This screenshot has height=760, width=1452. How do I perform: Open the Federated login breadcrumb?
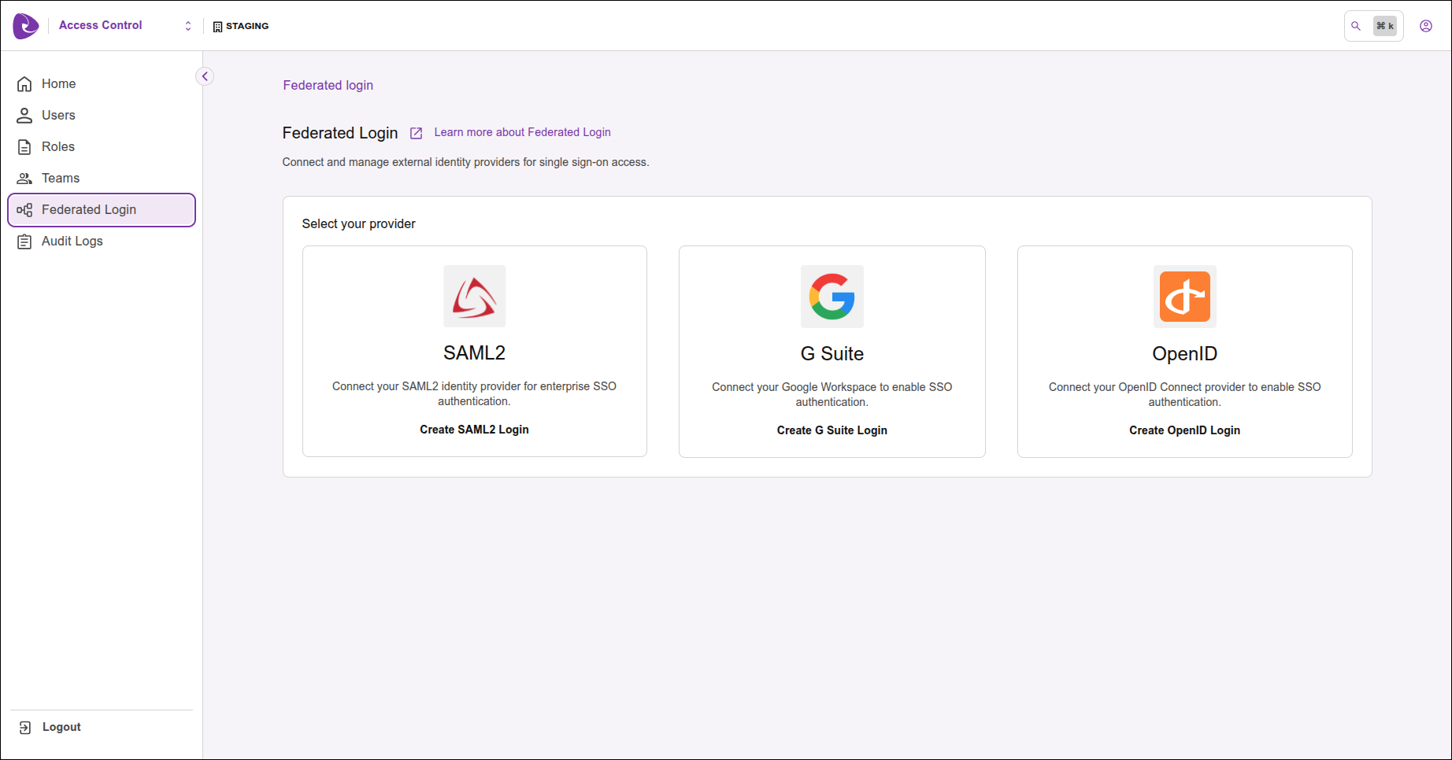[328, 85]
